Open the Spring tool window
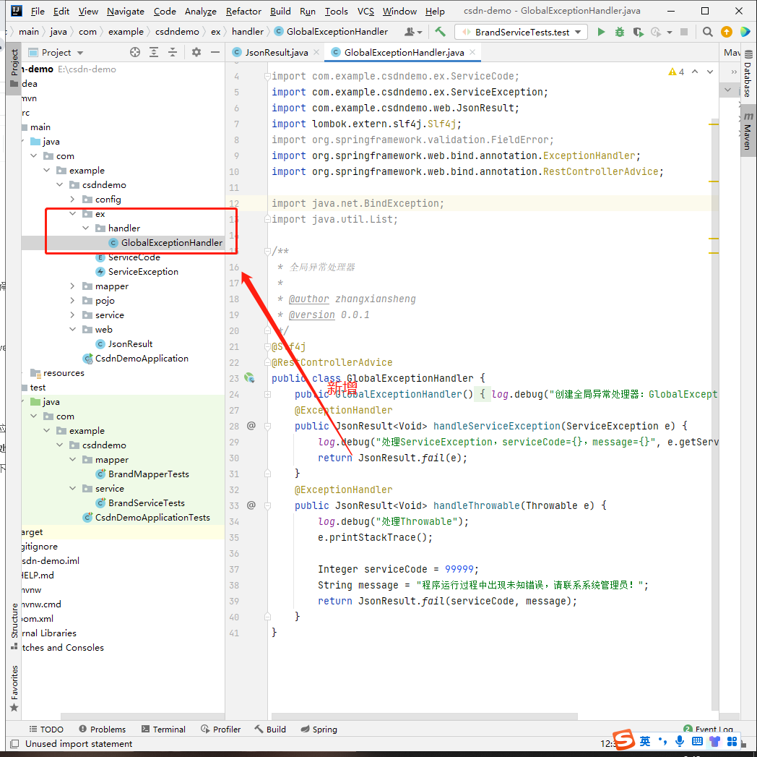Screen dimensions: 757x757 pos(319,729)
